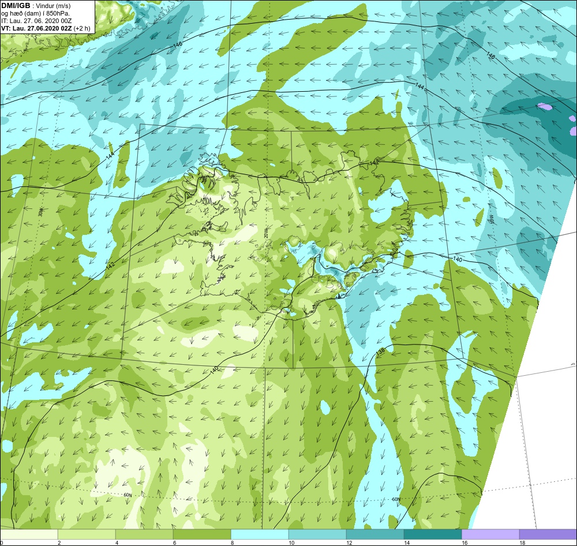Click the legend tick label '4'
The height and width of the screenshot is (546, 577).
point(117,543)
